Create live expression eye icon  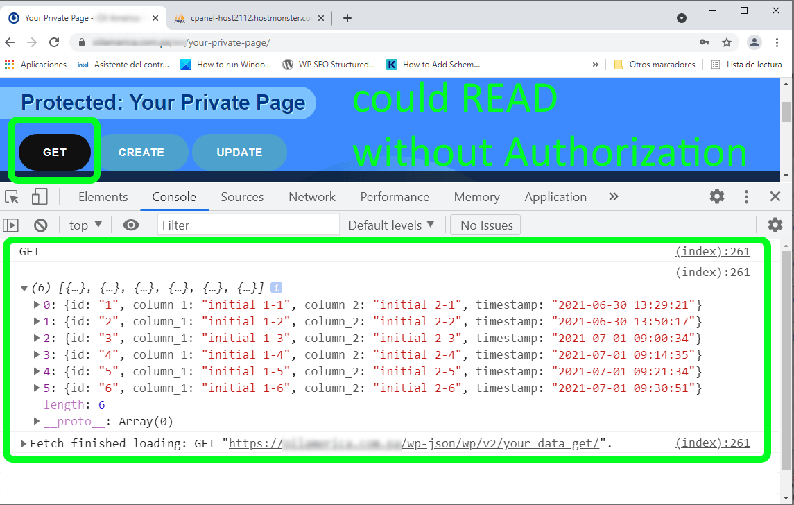coord(130,225)
